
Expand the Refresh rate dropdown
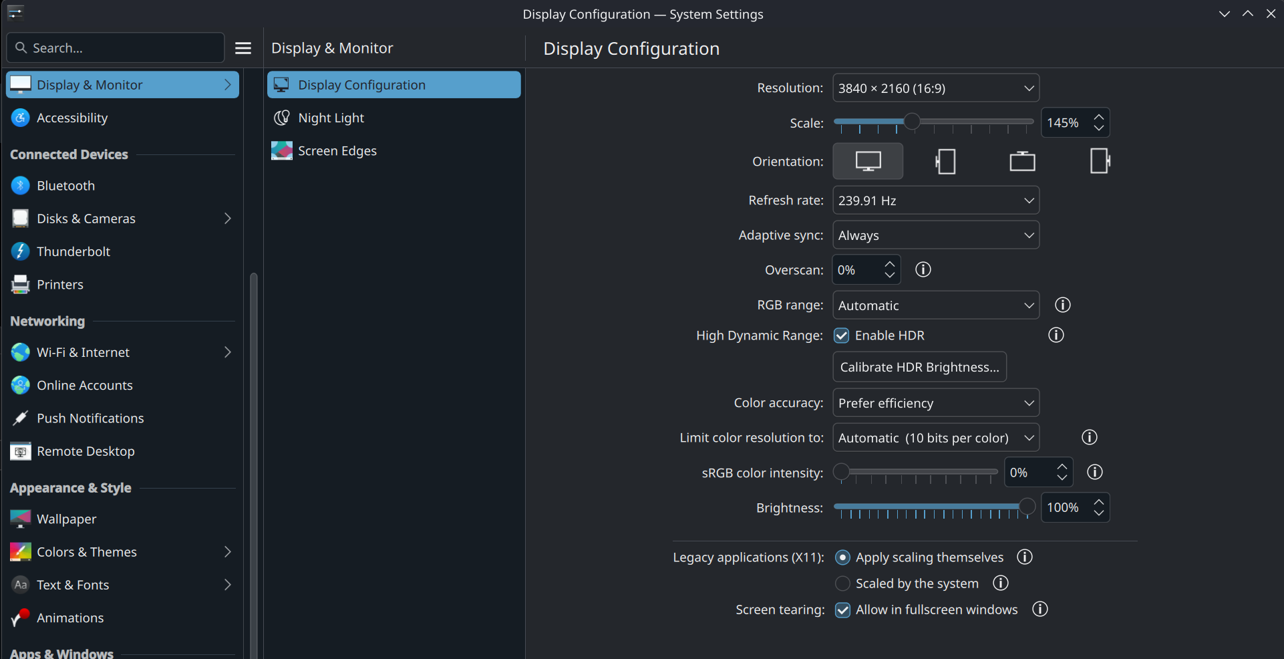click(935, 201)
